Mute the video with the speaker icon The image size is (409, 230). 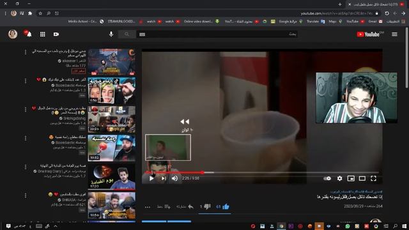tap(174, 178)
